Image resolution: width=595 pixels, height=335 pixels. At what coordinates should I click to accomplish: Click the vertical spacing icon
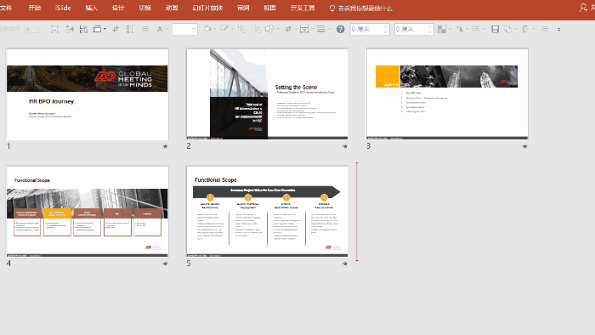[130, 29]
